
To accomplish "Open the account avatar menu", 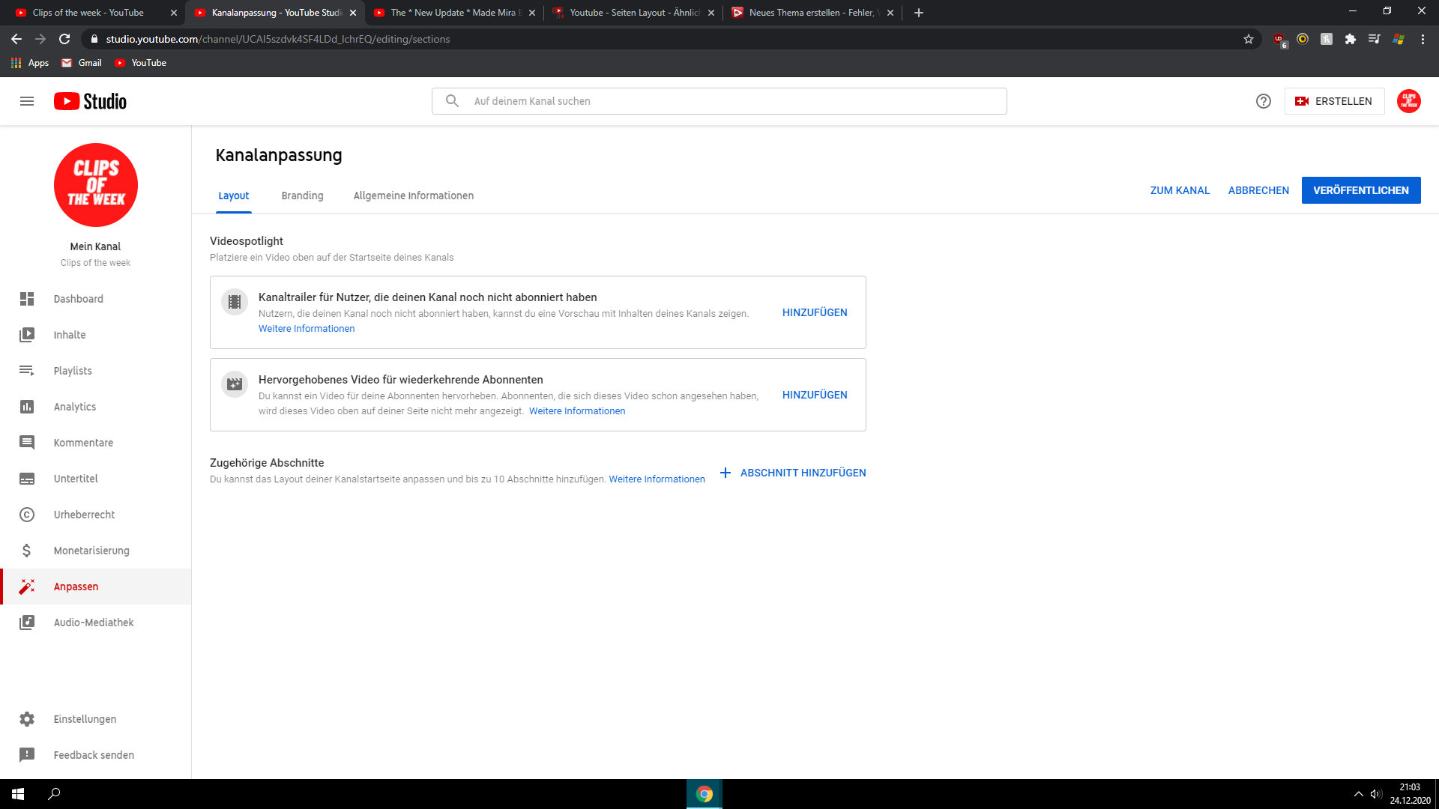I will (x=1408, y=101).
